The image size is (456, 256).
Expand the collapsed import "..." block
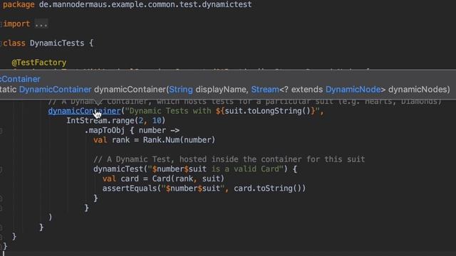(x=41, y=24)
